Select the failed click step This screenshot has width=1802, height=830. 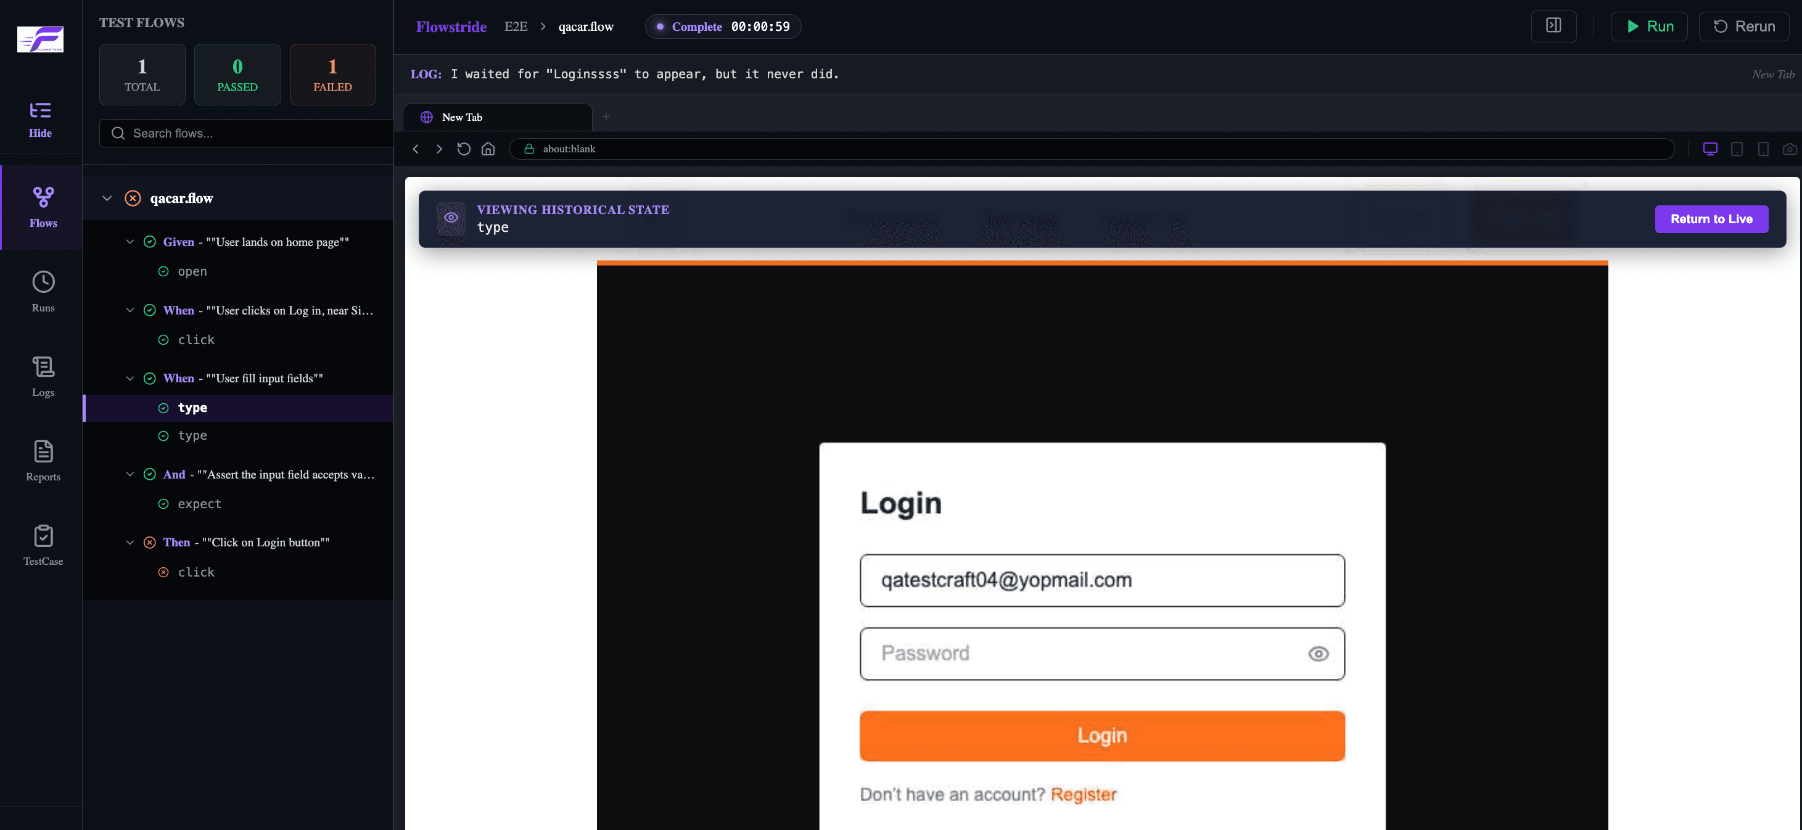196,572
